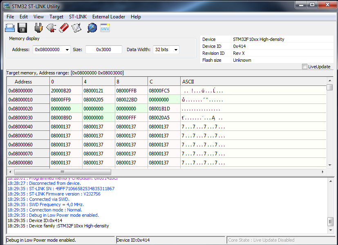Click the "Target memory, Address range" label
Image resolution: width=338 pixels, height=245 pixels.
coord(65,73)
